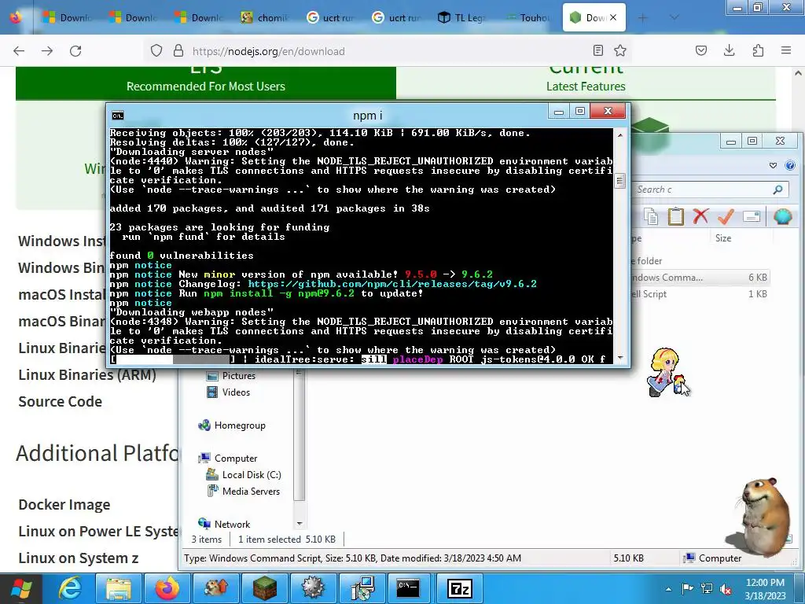Open npm console window system menu icon
Viewport: 805px width, 604px height.
(x=118, y=116)
